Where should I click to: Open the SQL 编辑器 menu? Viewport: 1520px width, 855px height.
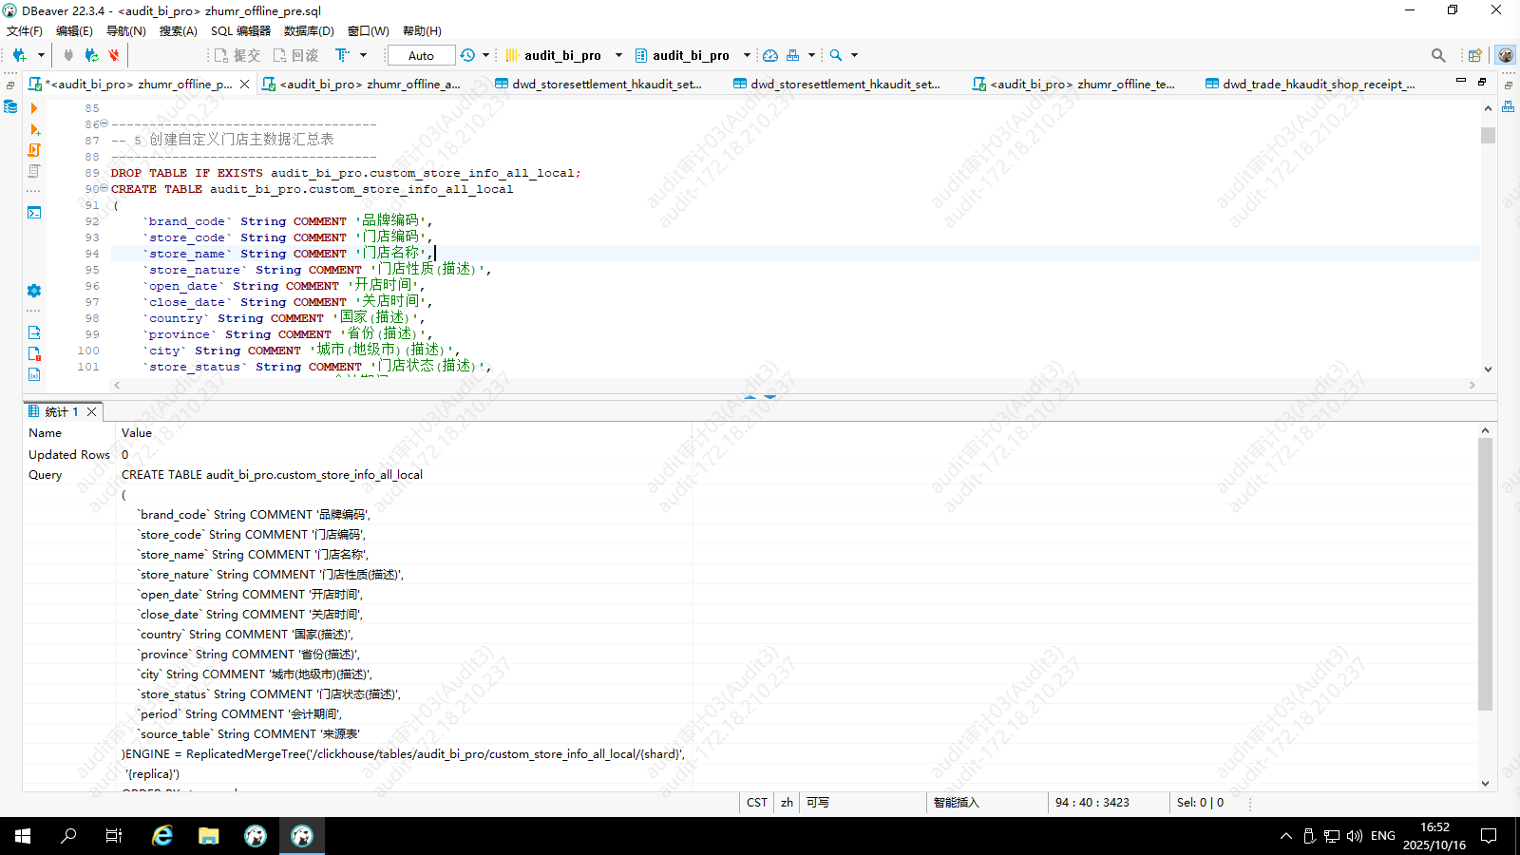pyautogui.click(x=240, y=30)
